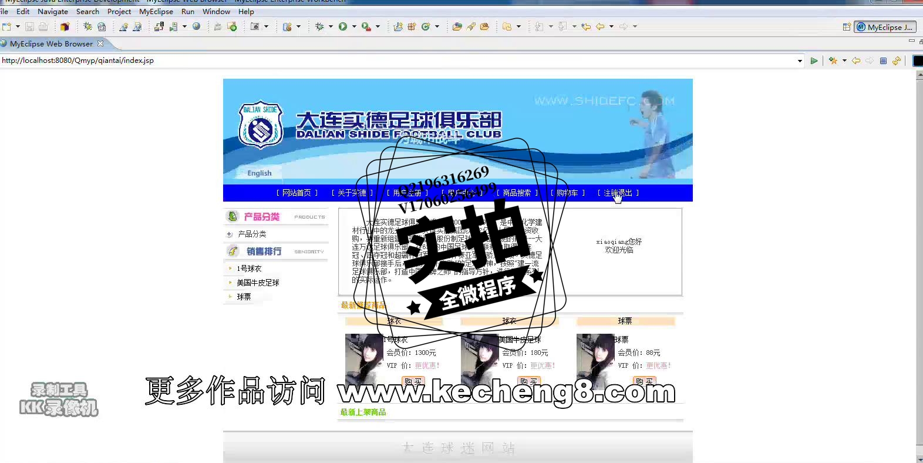The height and width of the screenshot is (463, 923).
Task: Click Last Edit Location arrow icon
Action: tap(586, 26)
